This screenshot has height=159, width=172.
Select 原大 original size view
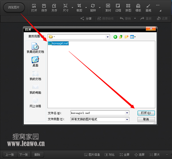155,155
